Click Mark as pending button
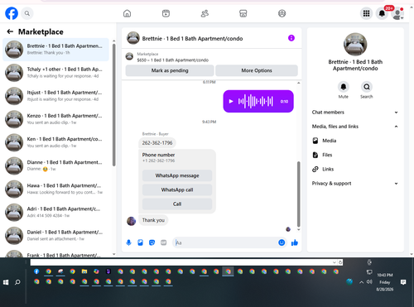The image size is (414, 307). tap(170, 70)
